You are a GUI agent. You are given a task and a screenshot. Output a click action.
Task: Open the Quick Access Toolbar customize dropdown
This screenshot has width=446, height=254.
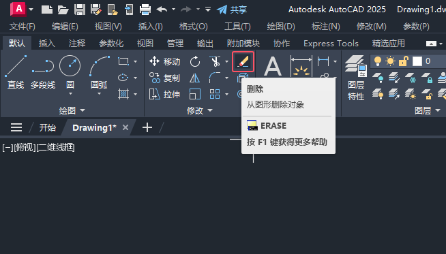click(x=208, y=10)
